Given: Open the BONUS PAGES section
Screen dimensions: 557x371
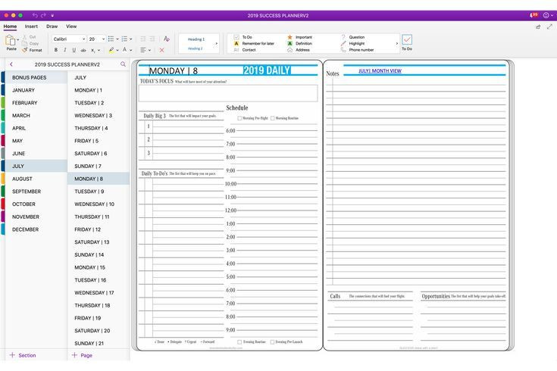Looking at the screenshot, I should 36,77.
